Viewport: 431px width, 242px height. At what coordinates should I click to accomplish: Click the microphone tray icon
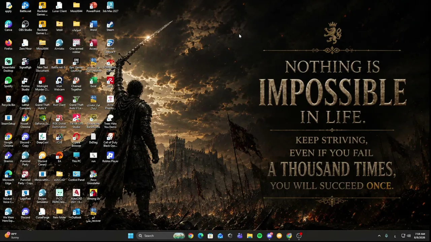[x=386, y=236]
